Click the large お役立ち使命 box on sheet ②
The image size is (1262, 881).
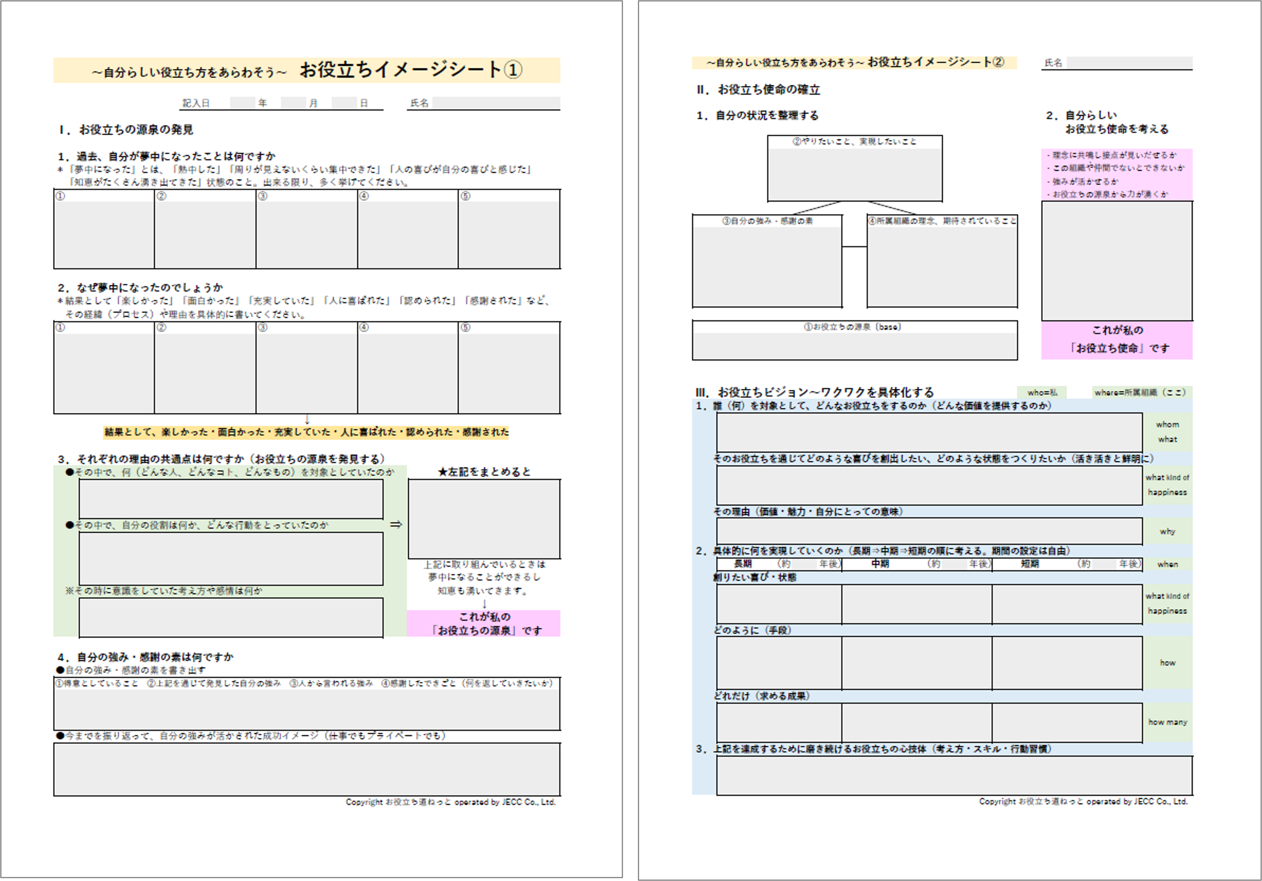1117,261
